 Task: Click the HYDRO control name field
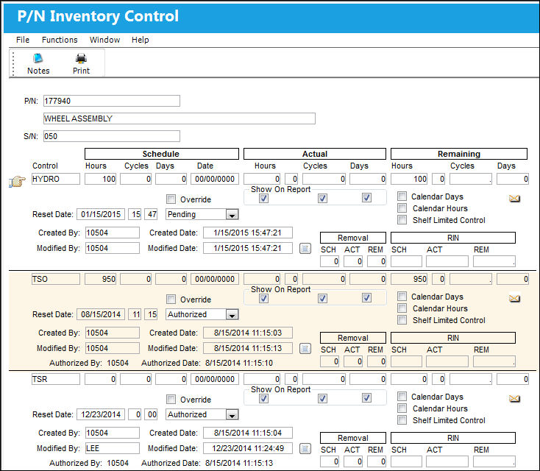pyautogui.click(x=56, y=179)
